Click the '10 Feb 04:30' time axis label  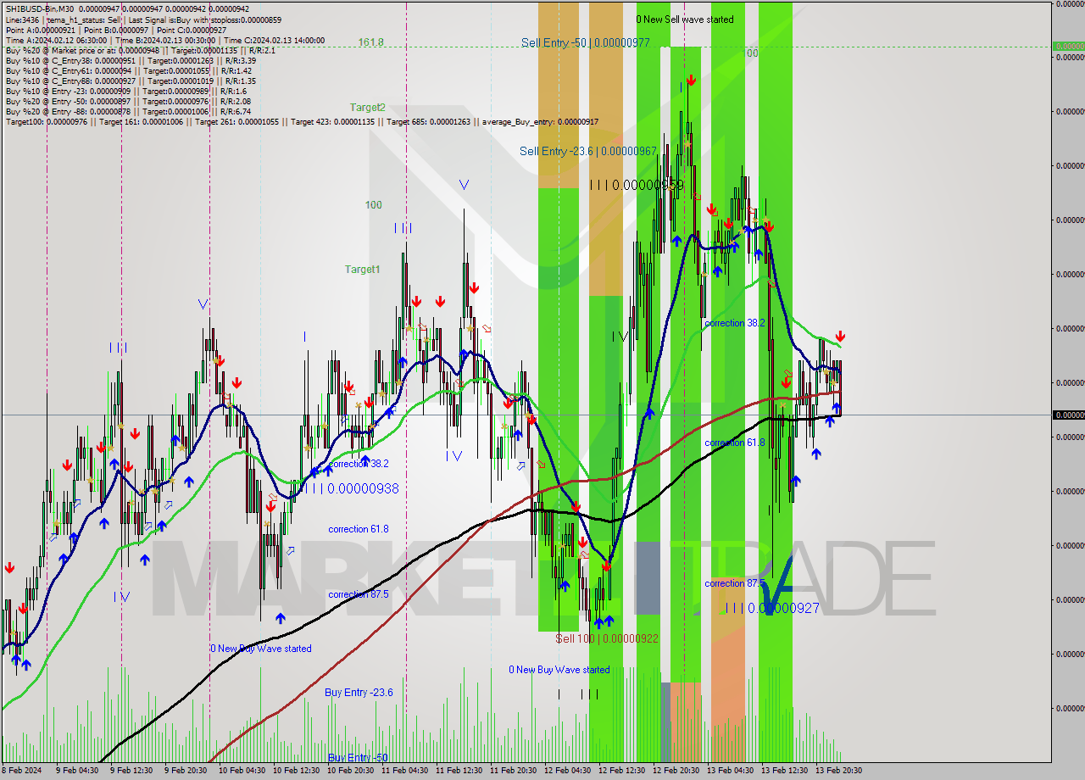pyautogui.click(x=242, y=771)
